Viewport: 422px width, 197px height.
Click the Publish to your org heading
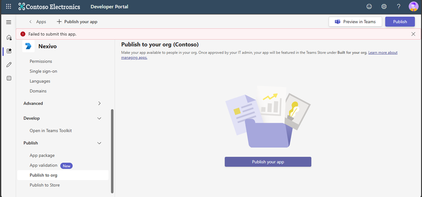tap(160, 44)
